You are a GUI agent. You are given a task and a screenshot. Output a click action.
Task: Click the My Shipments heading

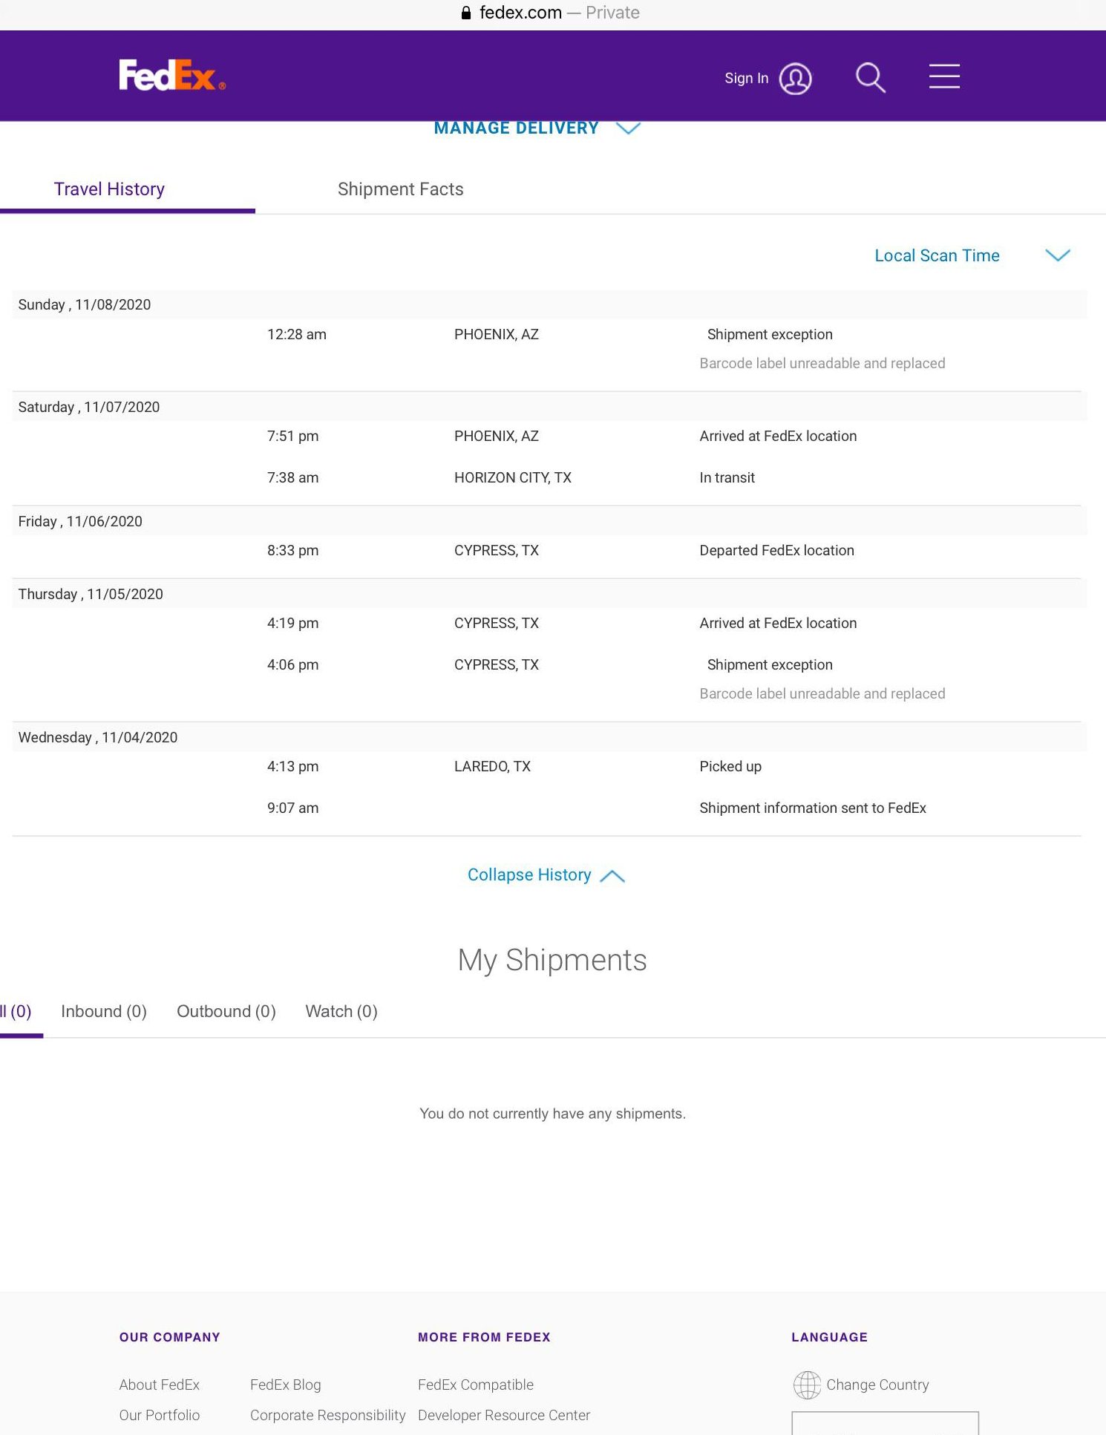[x=552, y=960]
